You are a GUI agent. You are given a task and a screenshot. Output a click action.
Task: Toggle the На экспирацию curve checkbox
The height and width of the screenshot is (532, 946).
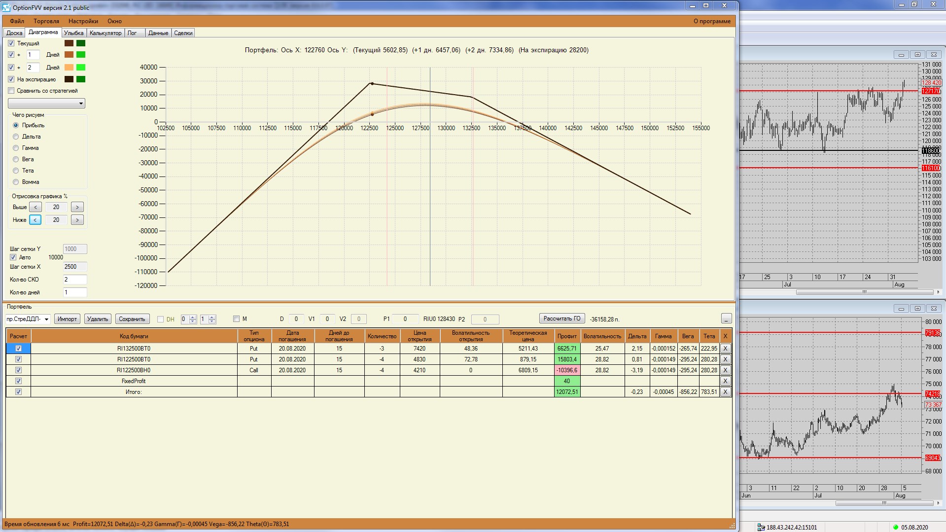tap(11, 79)
